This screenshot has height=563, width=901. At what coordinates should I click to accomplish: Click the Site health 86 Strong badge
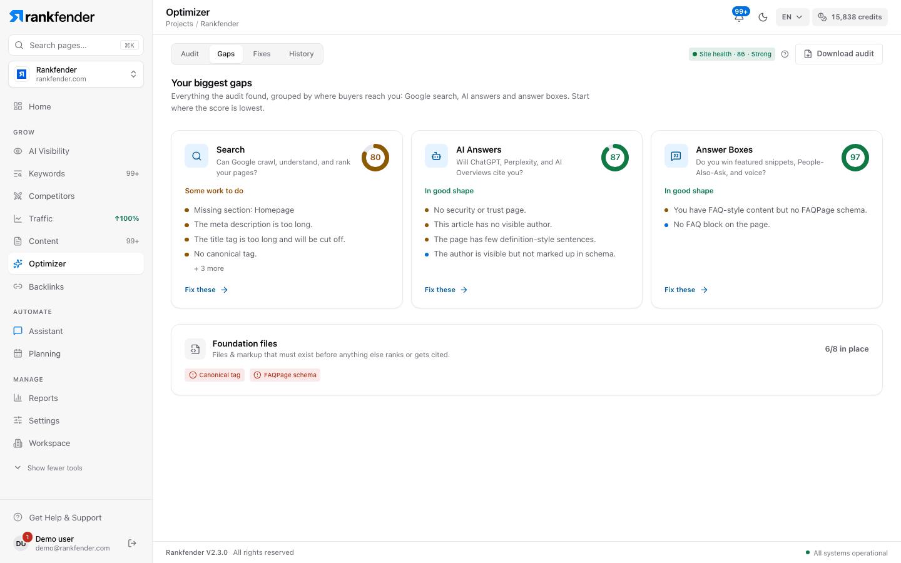(732, 54)
